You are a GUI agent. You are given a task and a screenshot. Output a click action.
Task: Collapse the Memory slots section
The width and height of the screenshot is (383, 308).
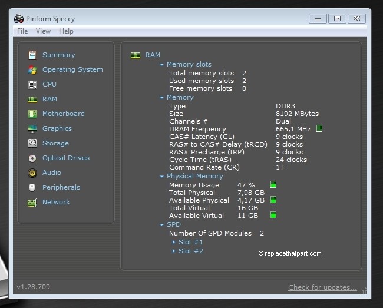point(161,64)
